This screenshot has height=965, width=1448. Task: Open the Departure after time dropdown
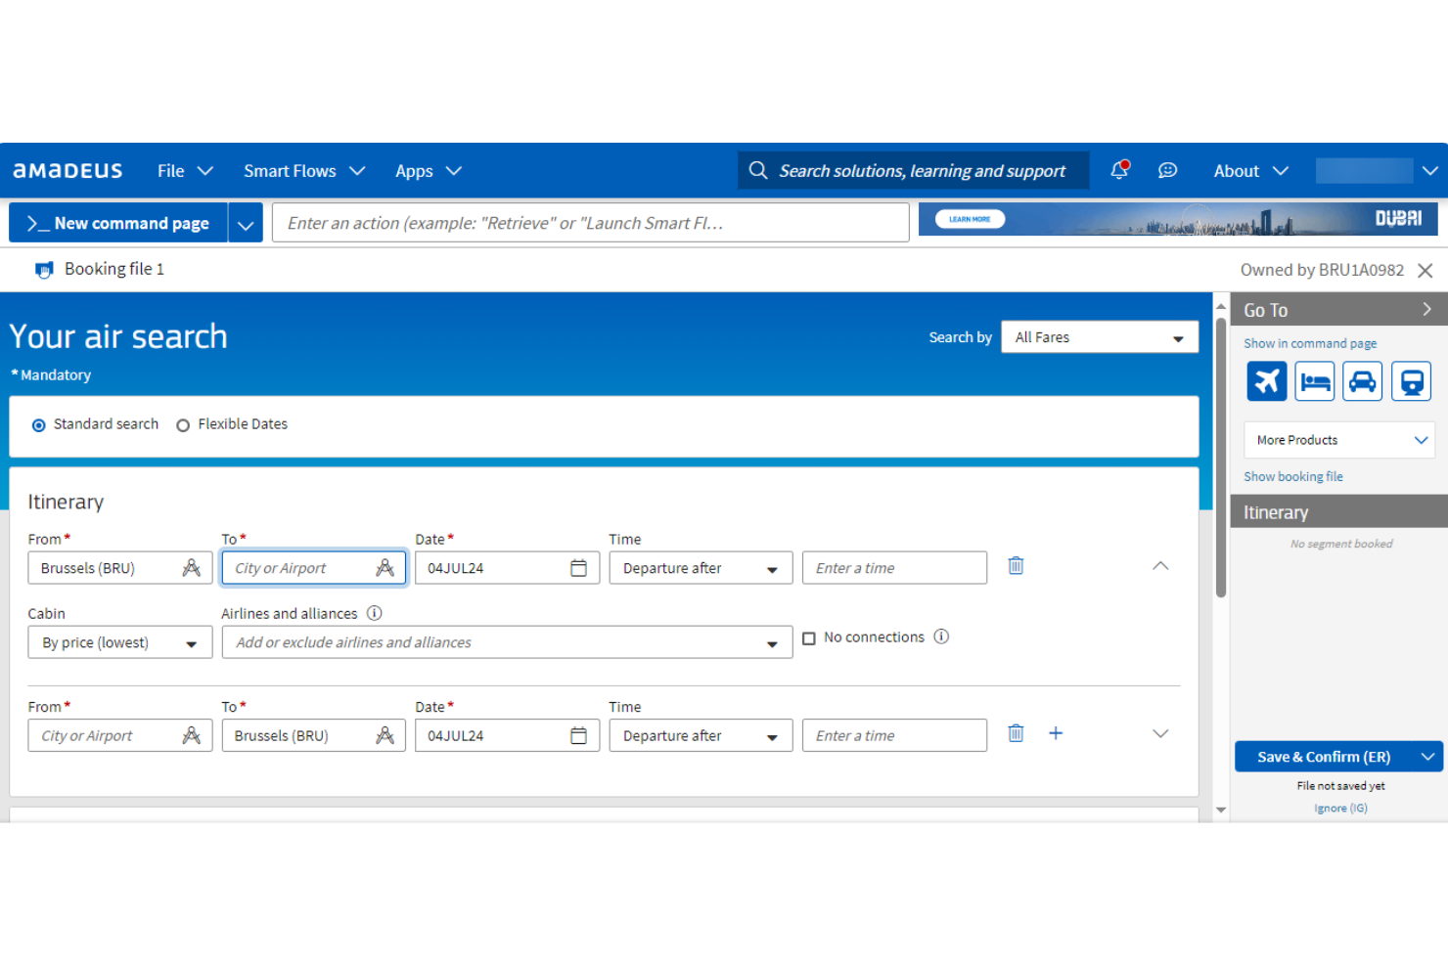click(x=701, y=567)
